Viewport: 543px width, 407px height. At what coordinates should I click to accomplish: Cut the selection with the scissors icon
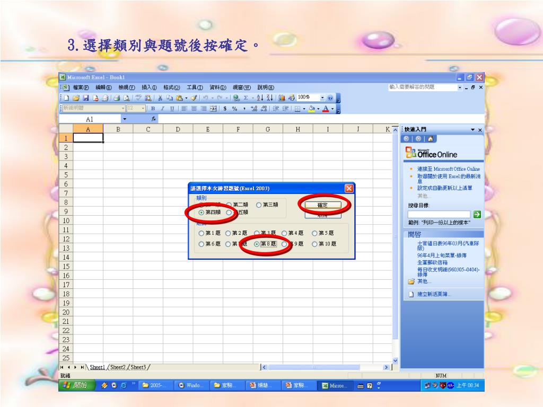coord(160,98)
